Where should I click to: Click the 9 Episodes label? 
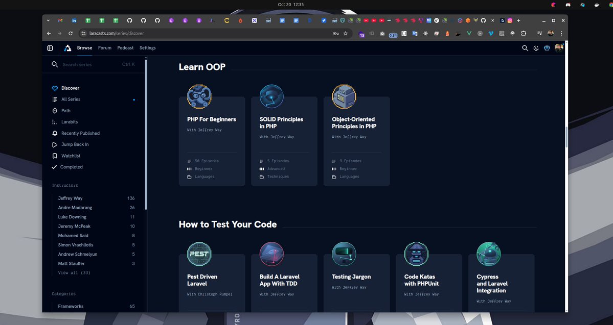(x=350, y=161)
